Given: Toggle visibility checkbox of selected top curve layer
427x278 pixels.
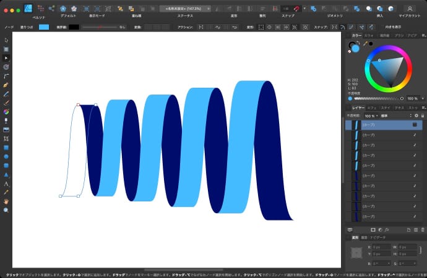Looking at the screenshot, I should pos(415,125).
